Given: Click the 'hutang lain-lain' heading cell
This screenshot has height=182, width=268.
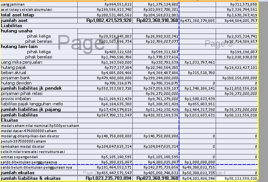Looking at the screenshot, I should pyautogui.click(x=39, y=47).
